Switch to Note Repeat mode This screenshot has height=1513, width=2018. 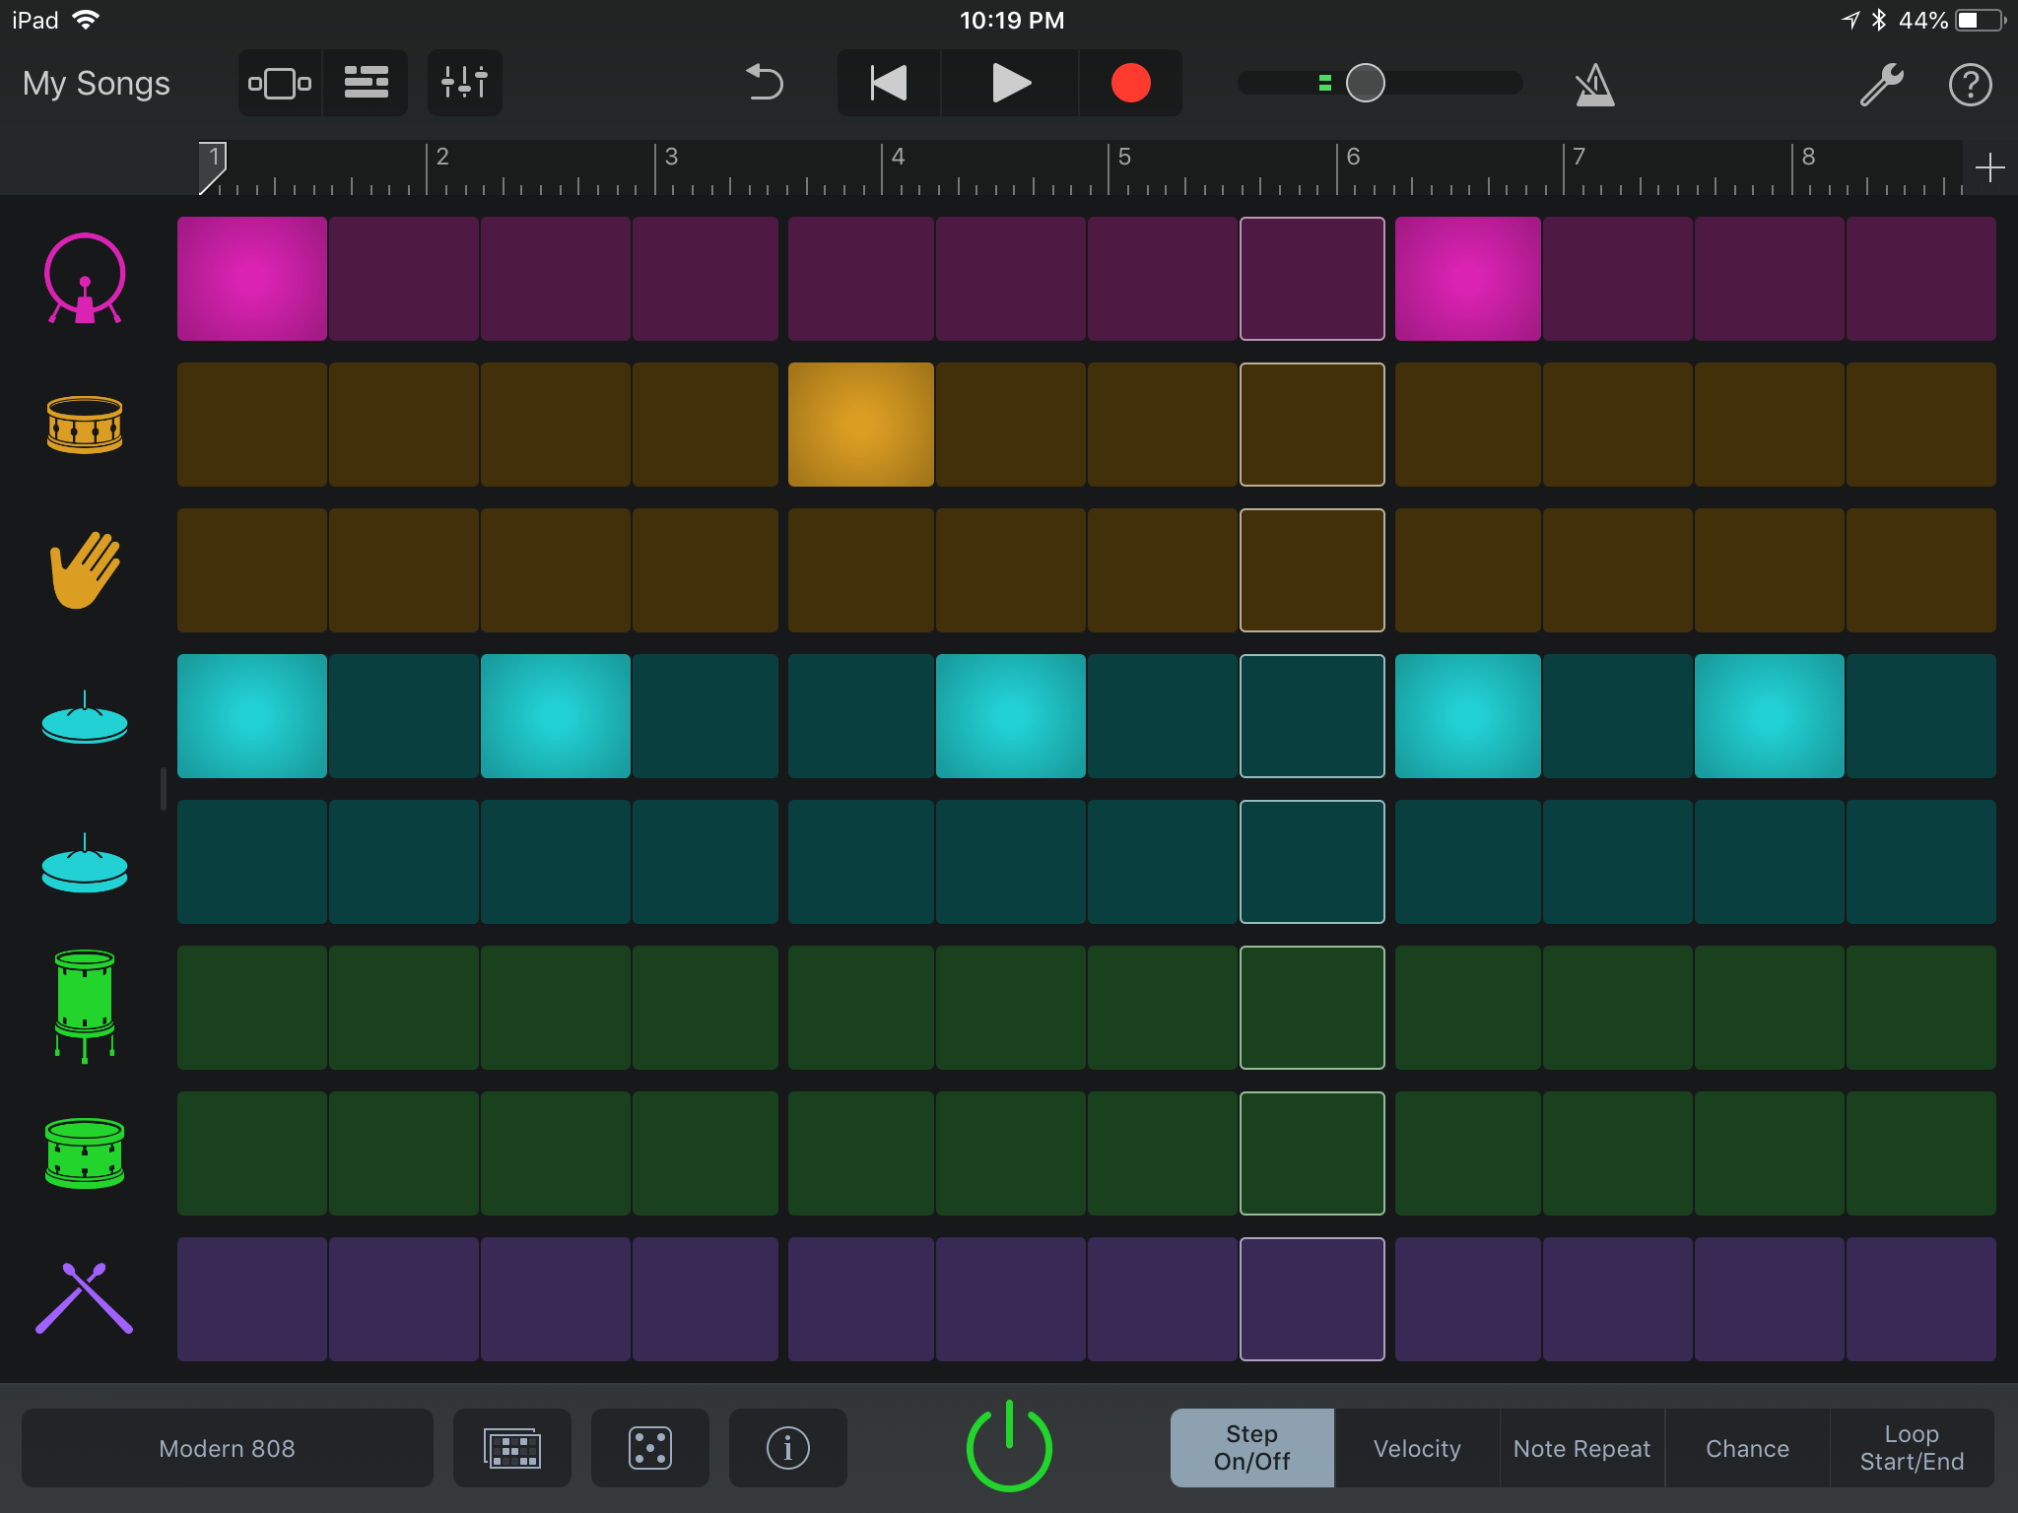[x=1582, y=1448]
